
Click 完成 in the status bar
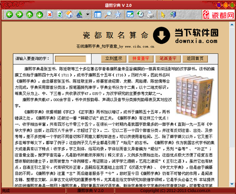6,191
